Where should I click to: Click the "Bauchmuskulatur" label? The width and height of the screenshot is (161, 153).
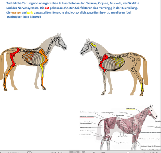[123, 137]
